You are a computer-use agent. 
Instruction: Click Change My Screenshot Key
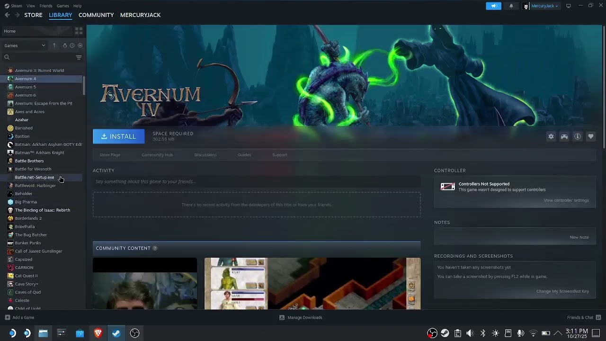(562, 291)
